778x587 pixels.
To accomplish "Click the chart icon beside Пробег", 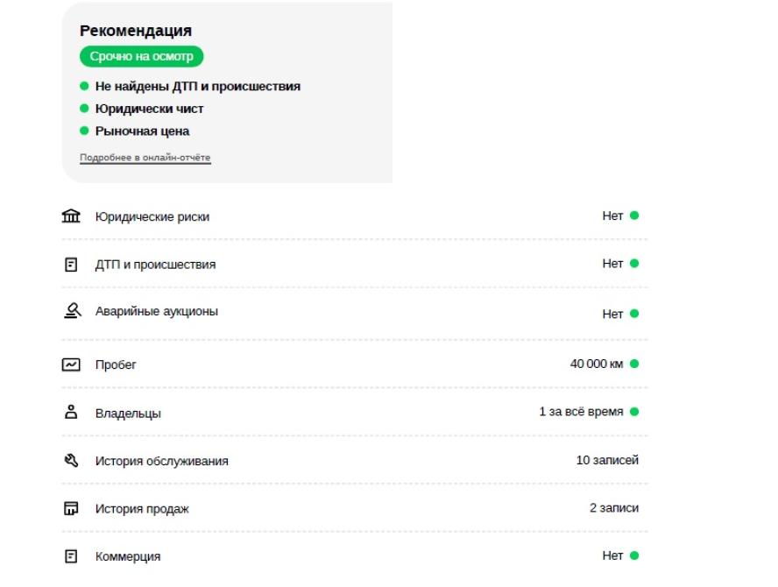I will tap(71, 364).
